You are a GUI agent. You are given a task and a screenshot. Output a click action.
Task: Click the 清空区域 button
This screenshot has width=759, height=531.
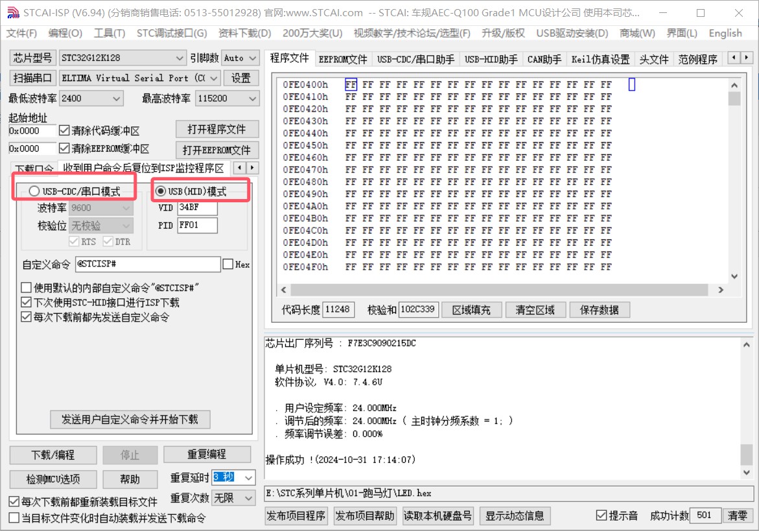pyautogui.click(x=535, y=310)
